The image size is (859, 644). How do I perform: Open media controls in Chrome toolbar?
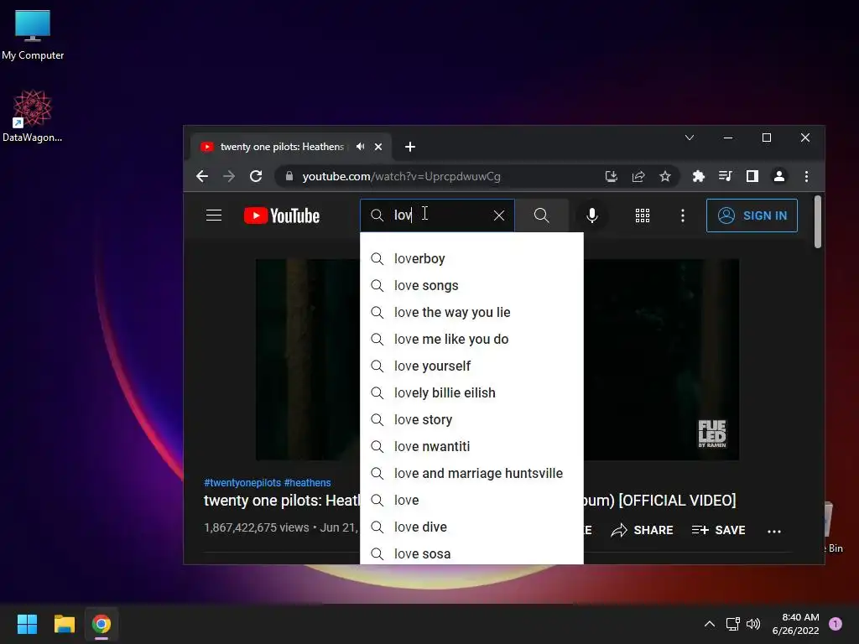tap(726, 176)
